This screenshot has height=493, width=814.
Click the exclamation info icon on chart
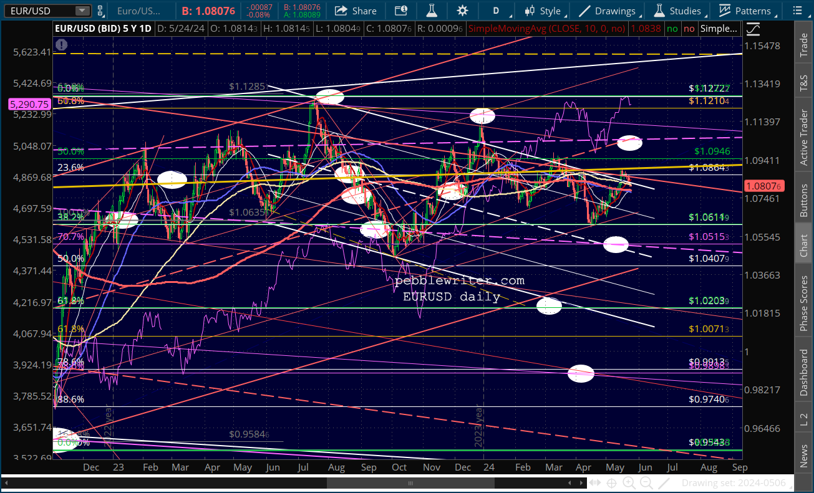click(61, 44)
